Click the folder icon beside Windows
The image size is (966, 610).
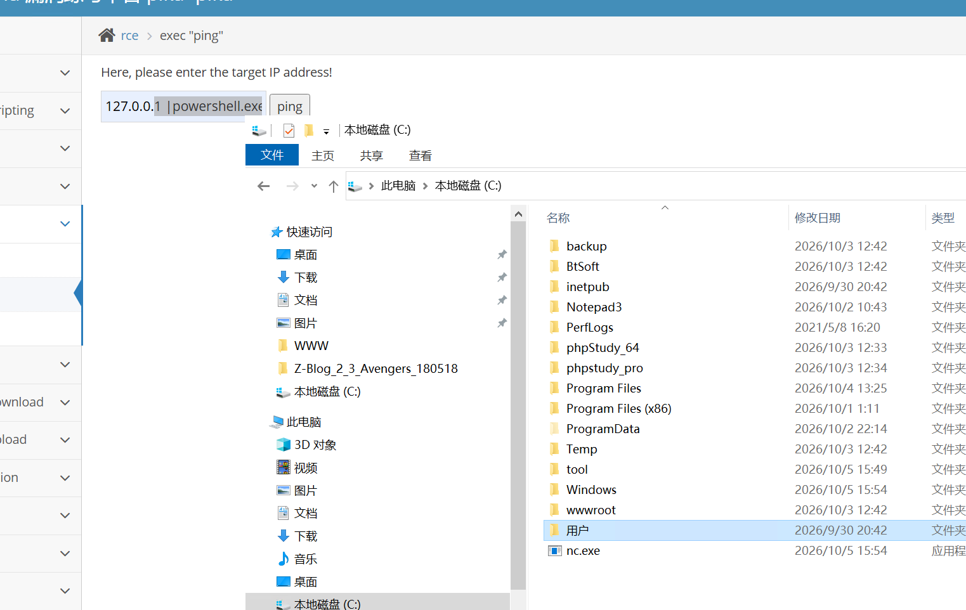[x=554, y=490]
